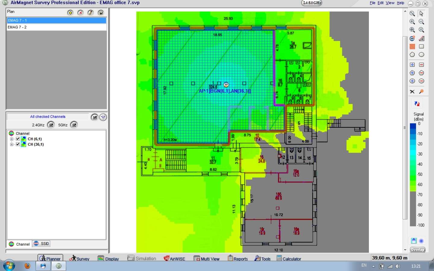This screenshot has height=271, width=434.
Task: Click the refresh simulation arrows icon
Action: (x=417, y=104)
